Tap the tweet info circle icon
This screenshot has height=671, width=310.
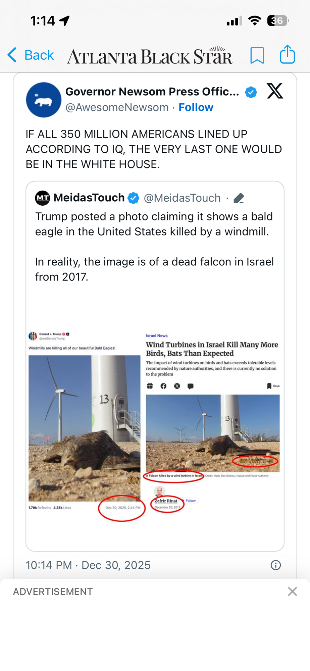(275, 565)
